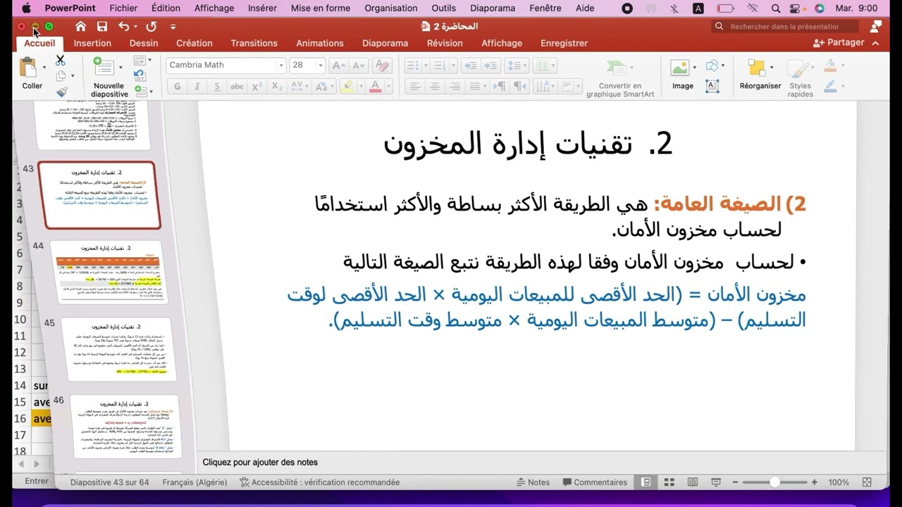The width and height of the screenshot is (902, 507).
Task: Click the Partager share button
Action: pos(839,42)
